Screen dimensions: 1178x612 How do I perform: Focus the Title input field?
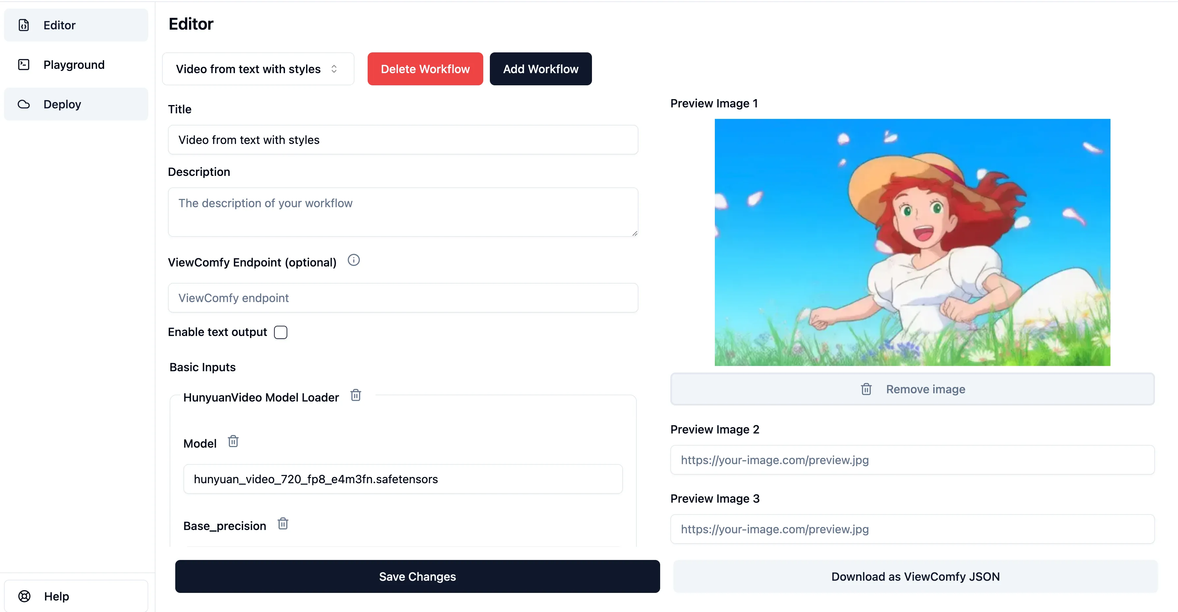tap(403, 140)
